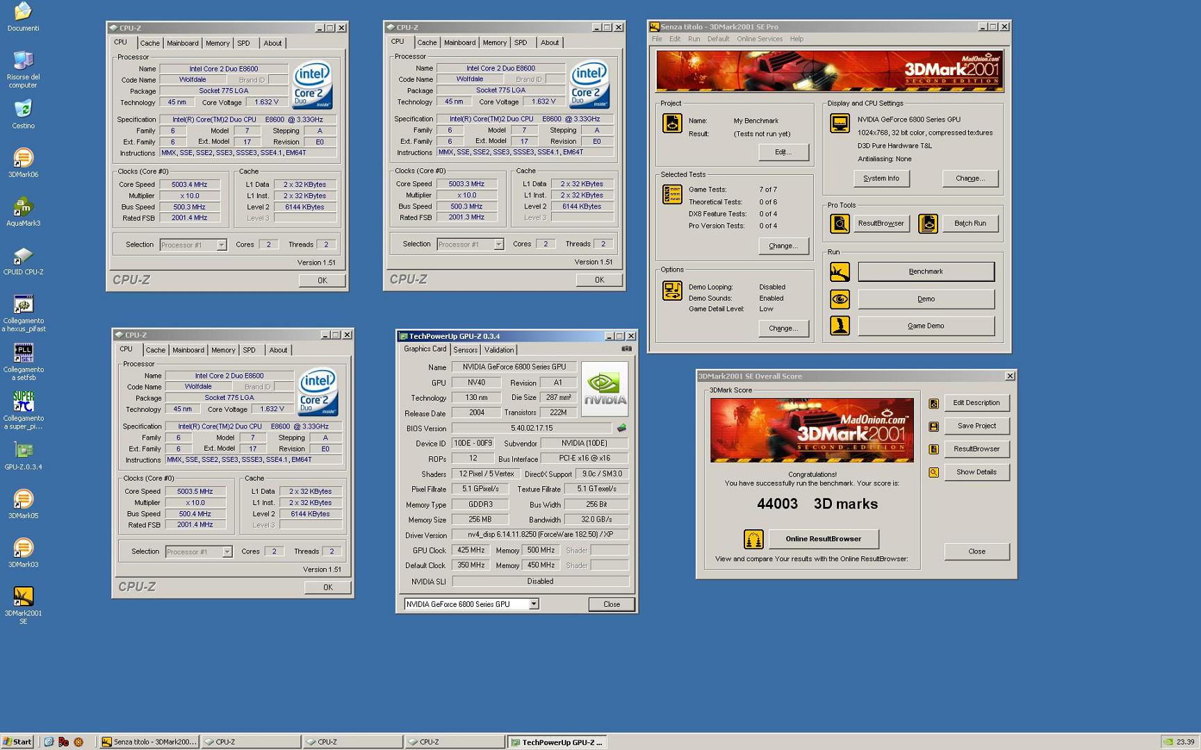
Task: Open Online Services menu in 3DMark2001
Action: click(760, 39)
